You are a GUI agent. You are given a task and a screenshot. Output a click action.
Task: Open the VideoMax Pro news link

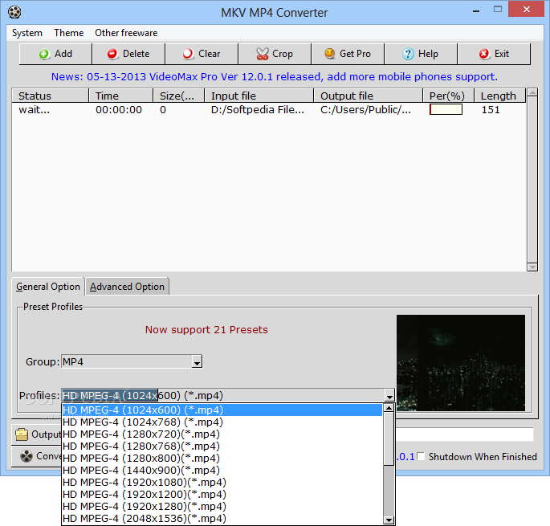coord(275,76)
